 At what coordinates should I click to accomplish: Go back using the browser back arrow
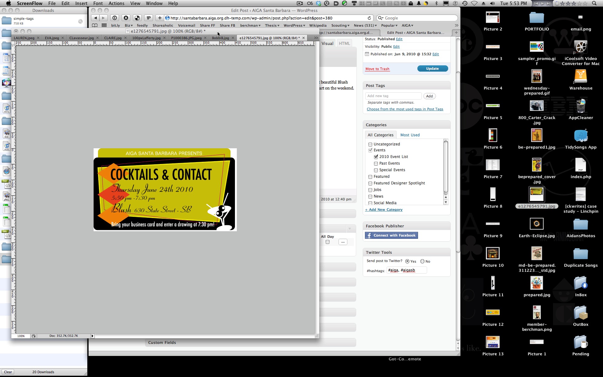tap(95, 18)
